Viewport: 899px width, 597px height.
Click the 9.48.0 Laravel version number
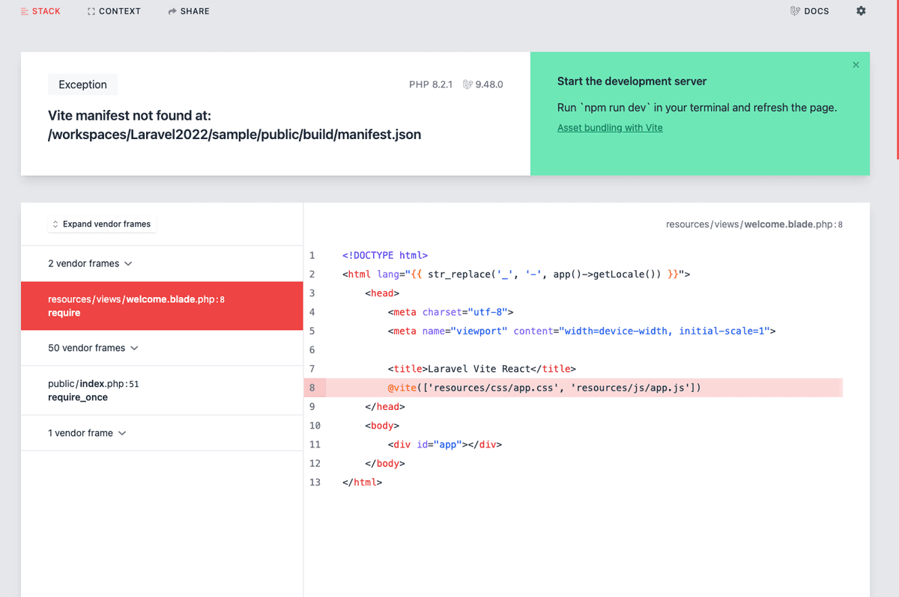click(489, 85)
